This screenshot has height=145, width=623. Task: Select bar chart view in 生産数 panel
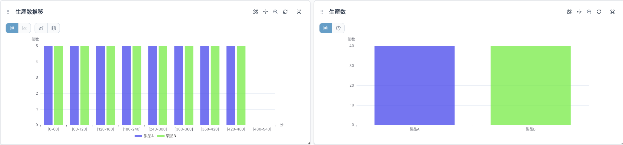coord(326,28)
